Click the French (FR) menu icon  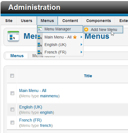coord(40,52)
